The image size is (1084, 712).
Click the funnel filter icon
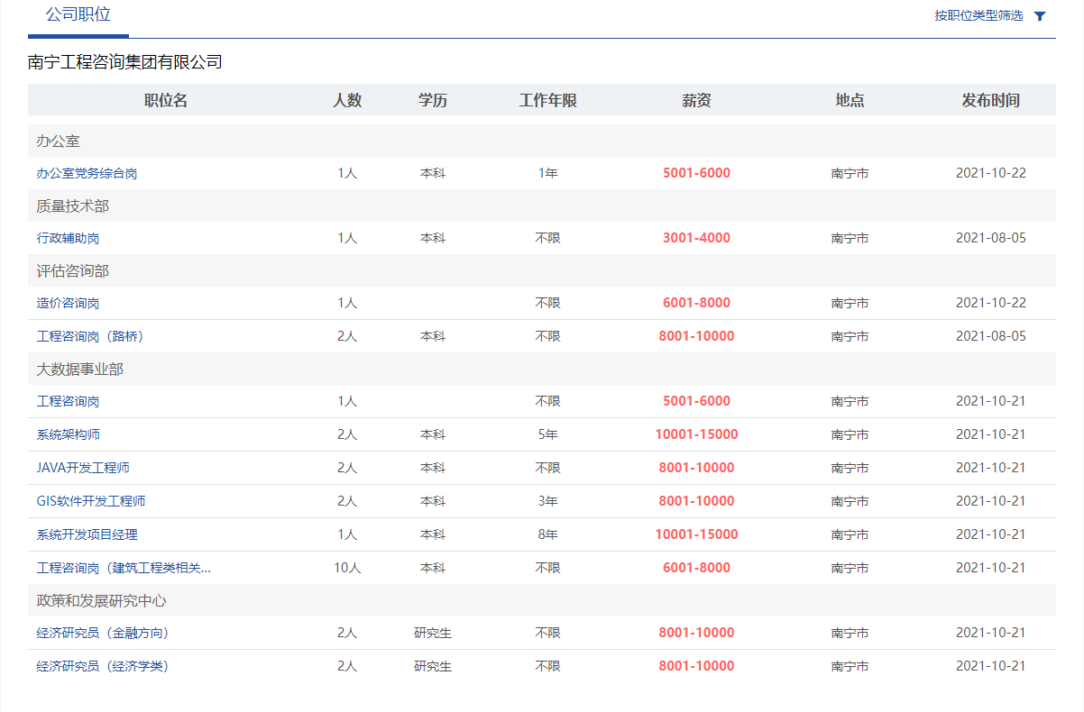pos(1040,16)
